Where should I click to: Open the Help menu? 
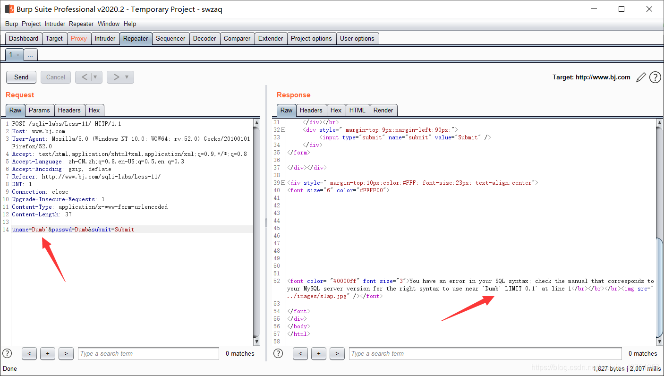click(130, 24)
